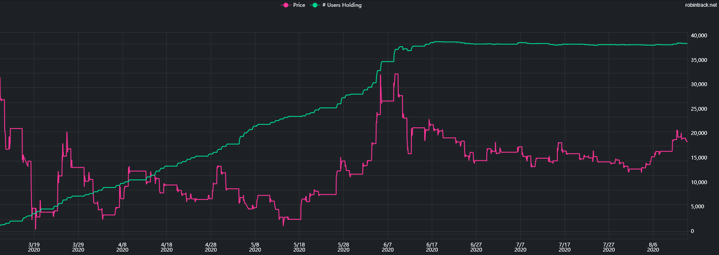Click the 30,000 y-axis label
The width and height of the screenshot is (719, 255).
click(x=699, y=84)
